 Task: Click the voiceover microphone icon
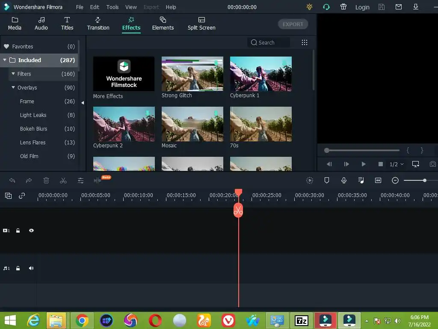pyautogui.click(x=344, y=180)
